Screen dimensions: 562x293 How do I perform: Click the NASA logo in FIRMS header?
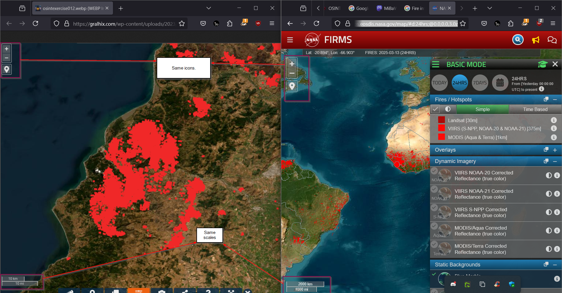pos(312,40)
